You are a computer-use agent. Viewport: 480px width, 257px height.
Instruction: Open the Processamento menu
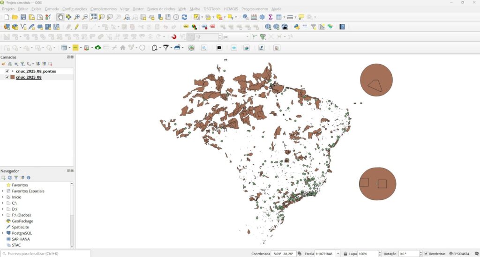coord(255,9)
